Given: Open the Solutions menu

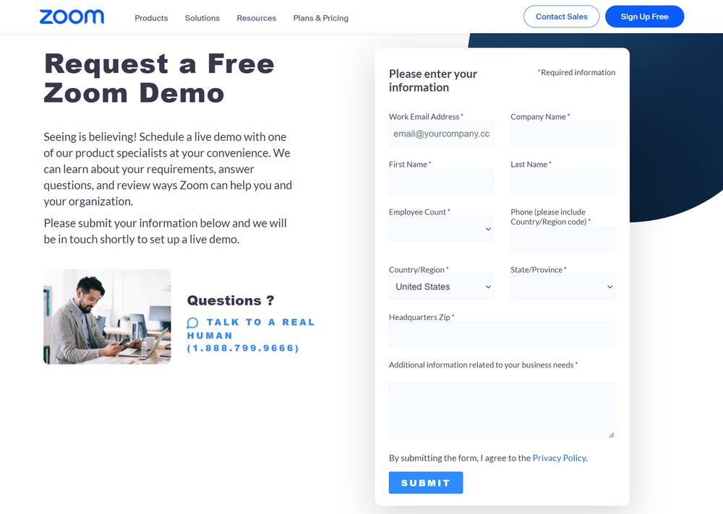Looking at the screenshot, I should coord(202,18).
